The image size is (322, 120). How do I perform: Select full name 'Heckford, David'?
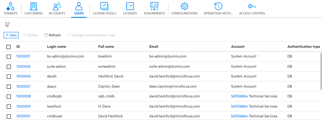[111, 76]
